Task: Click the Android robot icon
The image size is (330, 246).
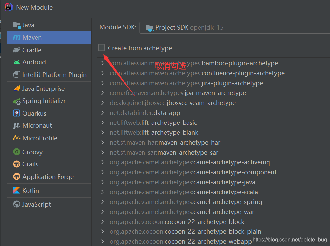Action: pos(17,62)
